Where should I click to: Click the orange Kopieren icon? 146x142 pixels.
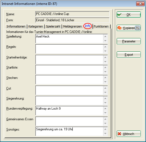119,28
